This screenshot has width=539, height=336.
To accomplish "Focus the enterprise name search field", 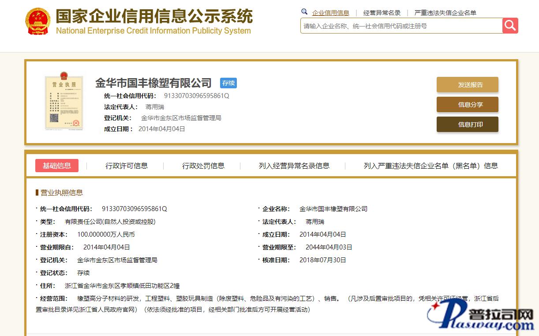I will tap(401, 26).
